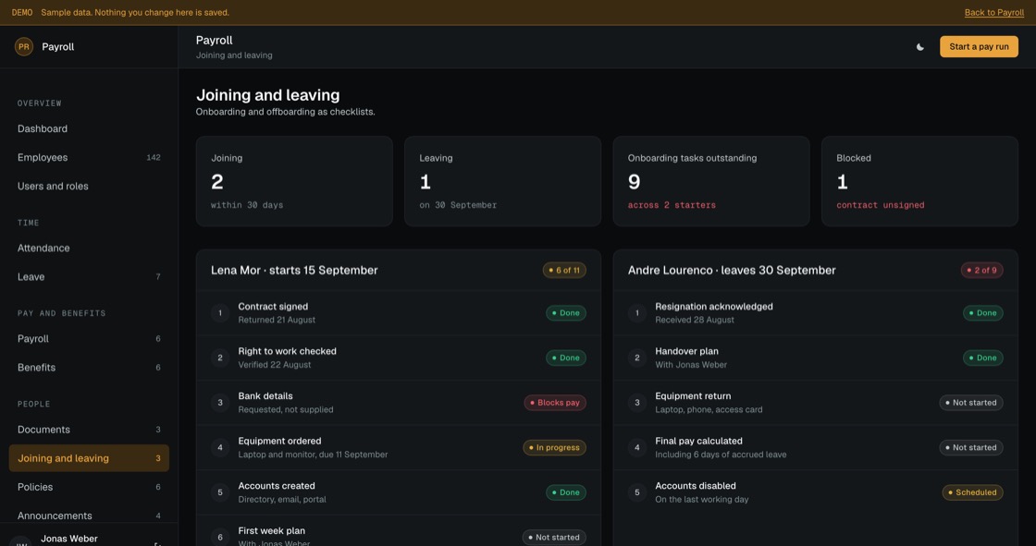This screenshot has height=546, width=1036.
Task: Click step 1 circle beside Contract signed
Action: [x=220, y=313]
